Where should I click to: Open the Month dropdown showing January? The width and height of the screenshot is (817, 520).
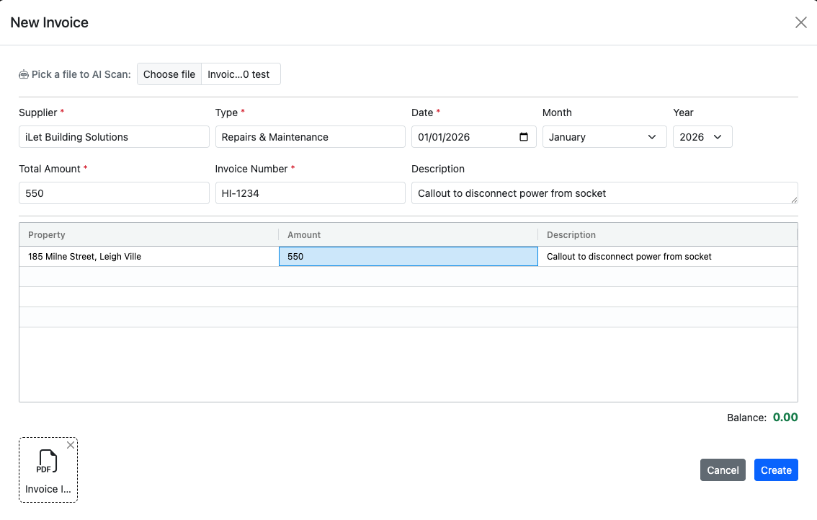604,136
